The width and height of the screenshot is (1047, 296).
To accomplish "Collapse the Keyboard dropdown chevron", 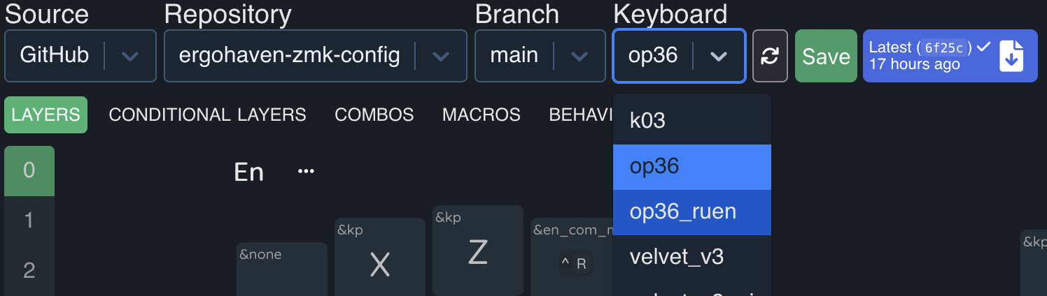I will 719,57.
